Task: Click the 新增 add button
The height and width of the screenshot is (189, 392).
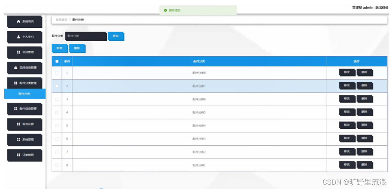Action: 60,49
